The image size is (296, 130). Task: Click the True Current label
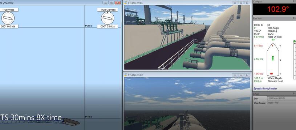point(108,10)
